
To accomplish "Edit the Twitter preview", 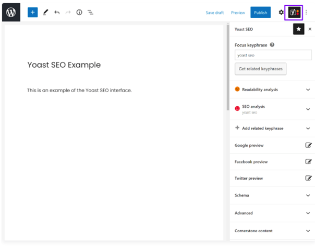I will 308,178.
